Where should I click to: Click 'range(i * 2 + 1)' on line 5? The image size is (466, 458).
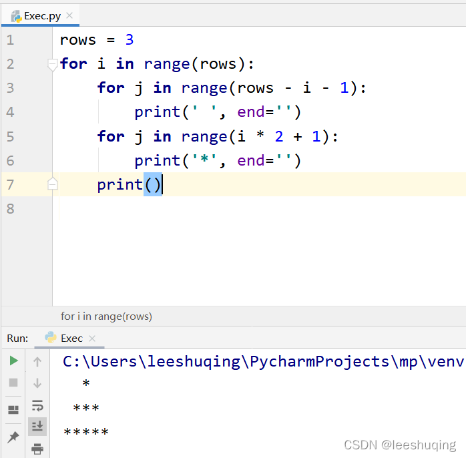click(256, 137)
